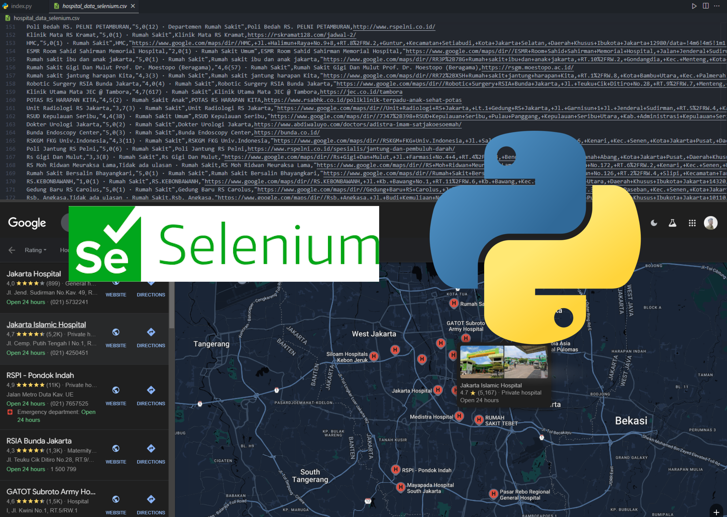Run the file using the play icon
Viewport: 727px width, 517px height.
694,6
